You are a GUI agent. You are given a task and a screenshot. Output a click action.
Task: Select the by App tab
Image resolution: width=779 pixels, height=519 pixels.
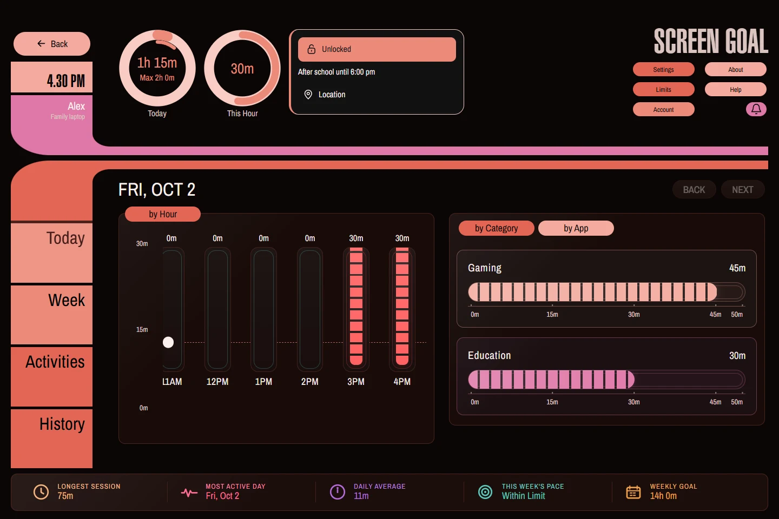[576, 228]
